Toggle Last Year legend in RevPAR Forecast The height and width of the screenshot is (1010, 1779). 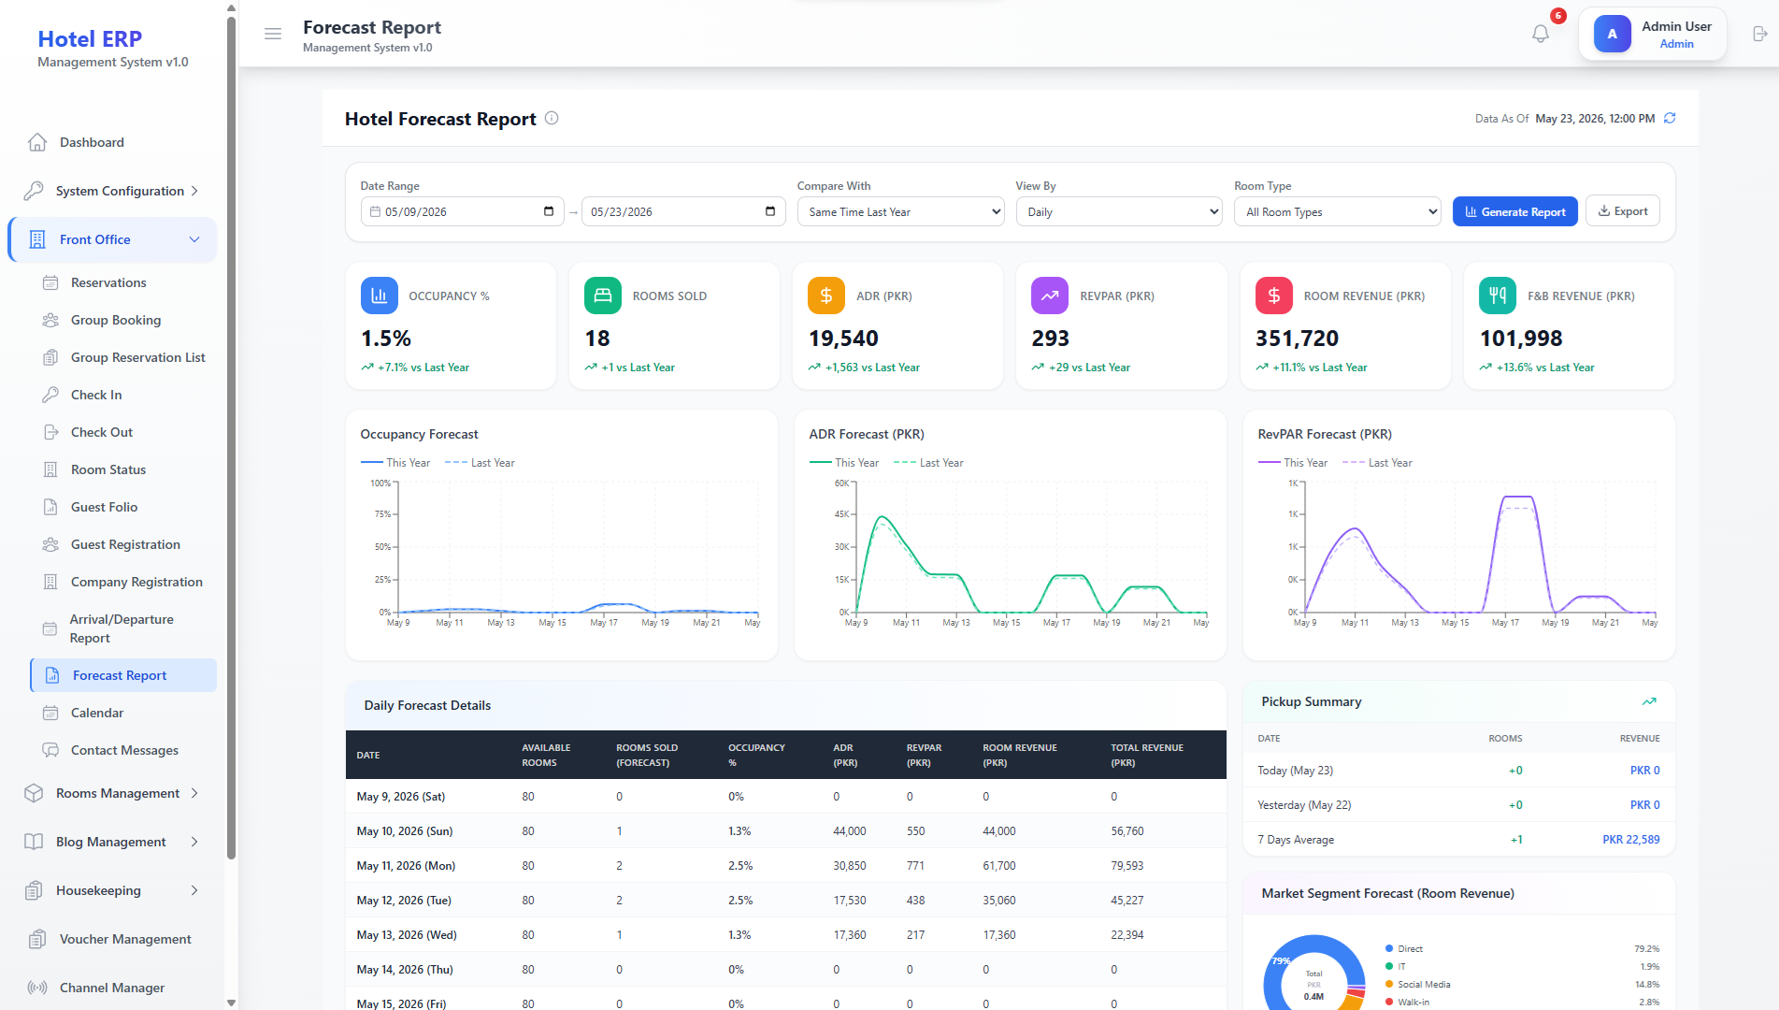pos(1378,463)
